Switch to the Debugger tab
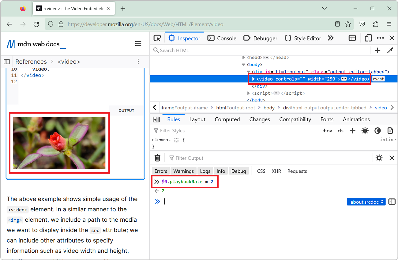 261,38
